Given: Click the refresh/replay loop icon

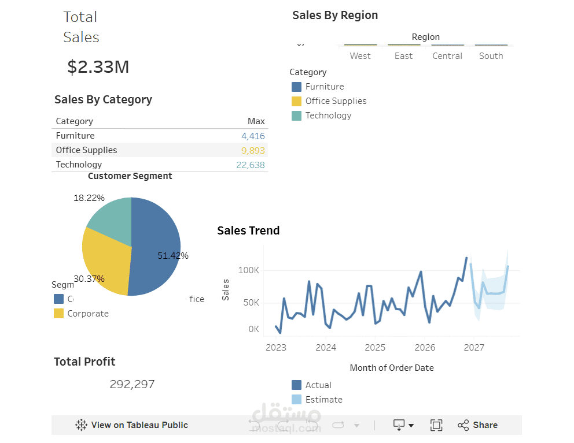Looking at the screenshot, I should click(338, 425).
